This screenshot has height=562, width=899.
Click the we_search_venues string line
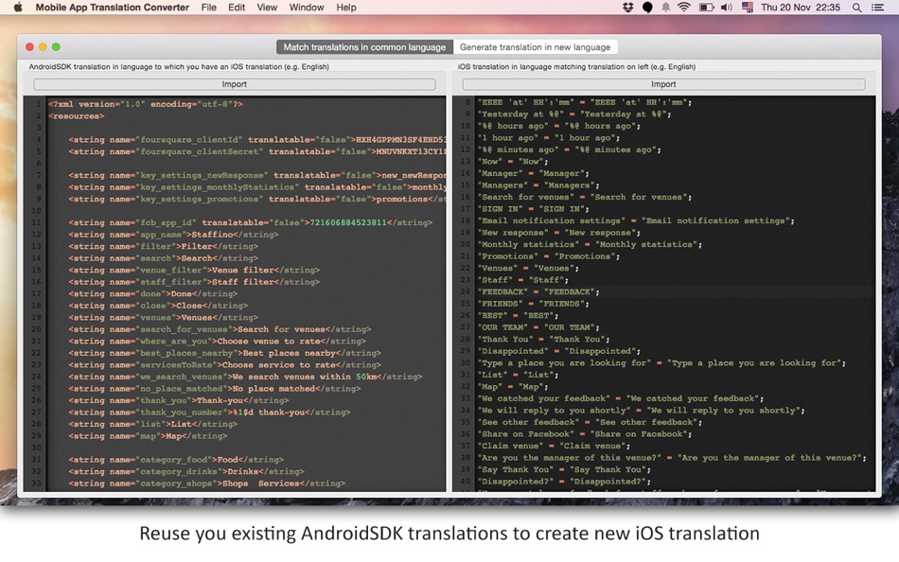245,377
